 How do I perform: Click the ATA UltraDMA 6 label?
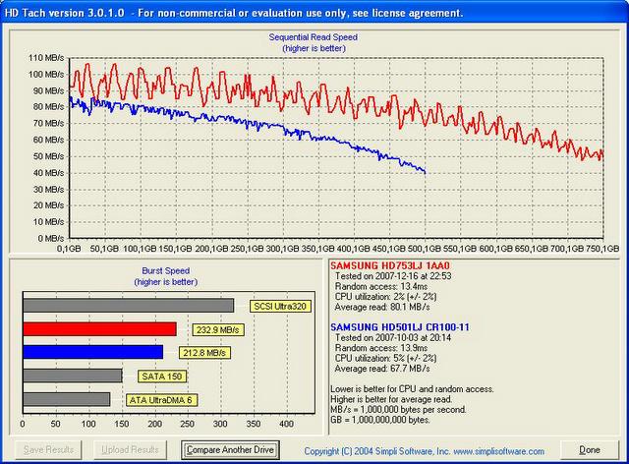point(158,399)
